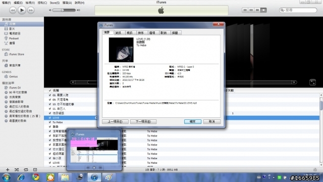Click album artwork in info dialog

(121, 50)
